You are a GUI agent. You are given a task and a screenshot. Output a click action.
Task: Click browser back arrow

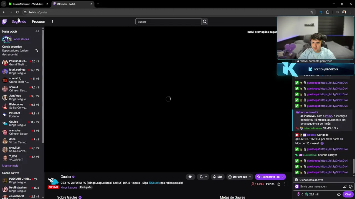pos(4,12)
